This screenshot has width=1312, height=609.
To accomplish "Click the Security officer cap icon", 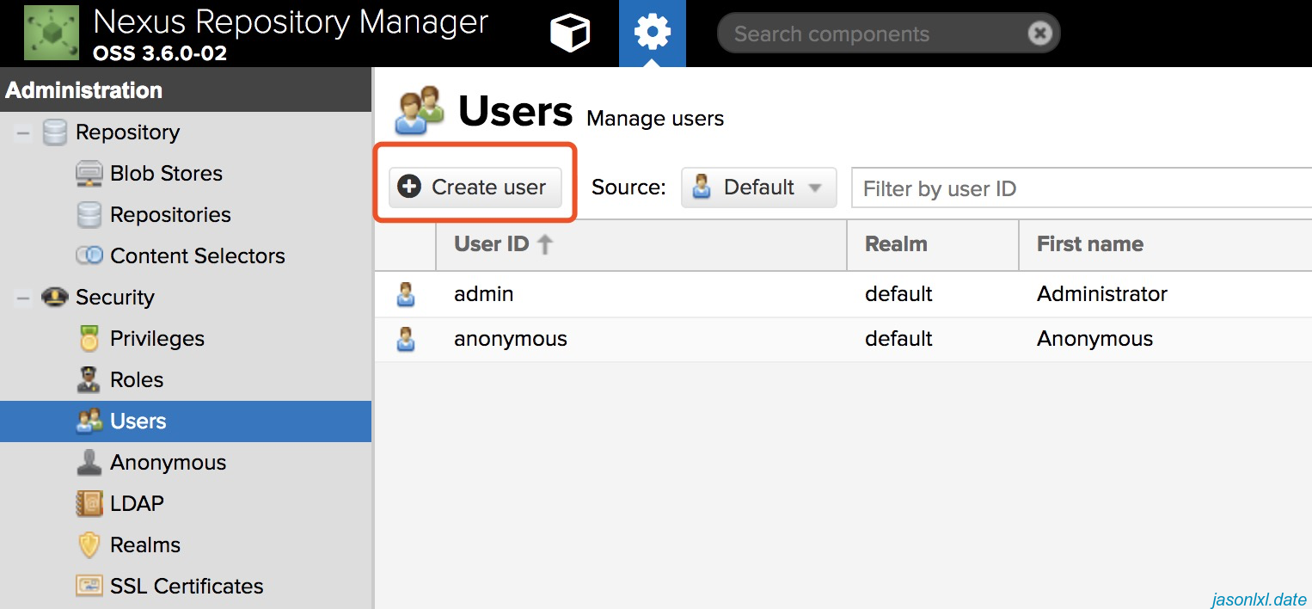I will point(55,298).
